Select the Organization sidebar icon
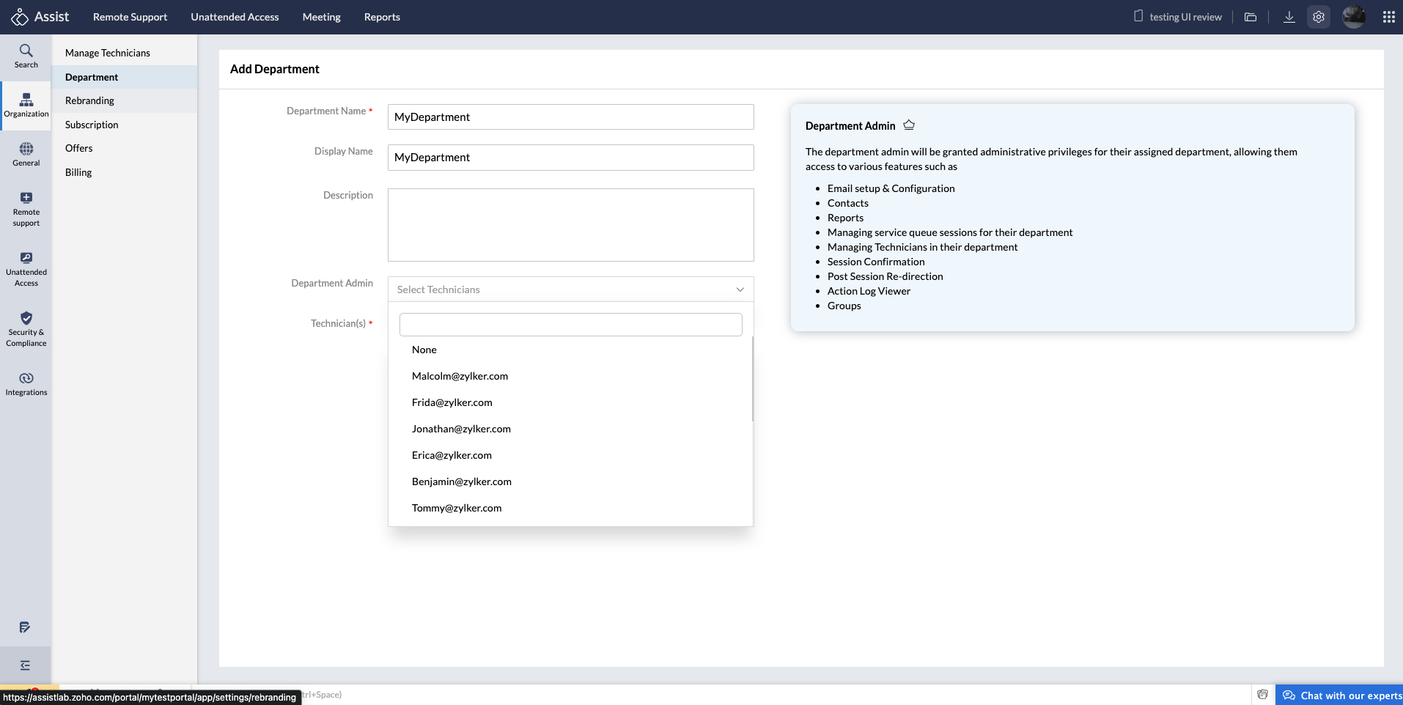1403x705 pixels. pos(26,105)
